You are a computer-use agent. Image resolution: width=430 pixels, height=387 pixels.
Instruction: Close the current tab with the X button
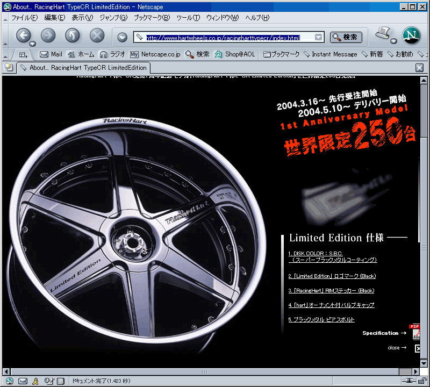419,68
